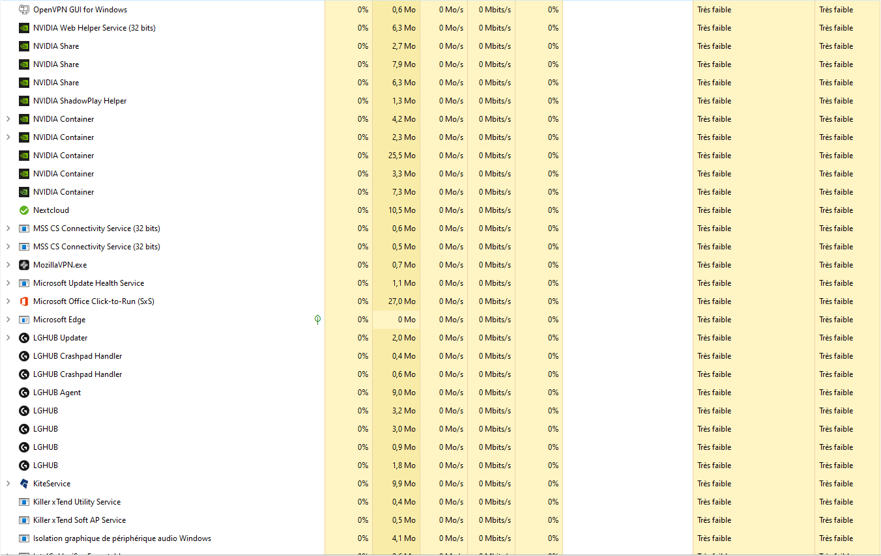881x556 pixels.
Task: Click the '2,0 Mo' memory cell for LGHUB Updater
Action: [x=396, y=338]
